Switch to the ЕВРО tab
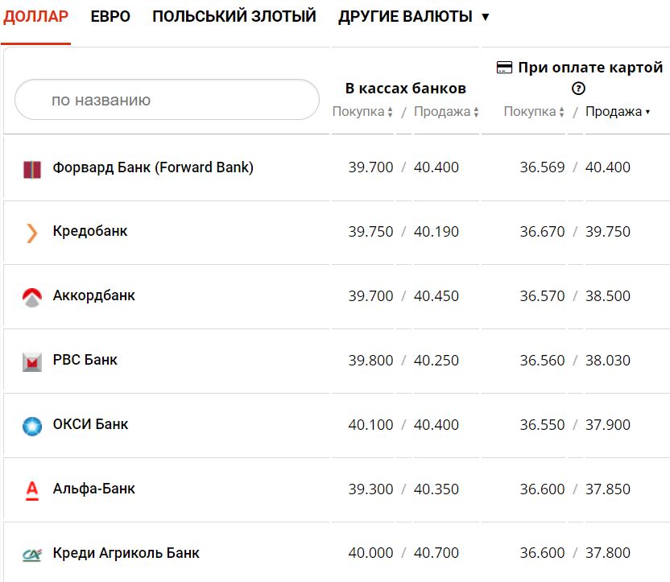The image size is (670, 582). [112, 15]
